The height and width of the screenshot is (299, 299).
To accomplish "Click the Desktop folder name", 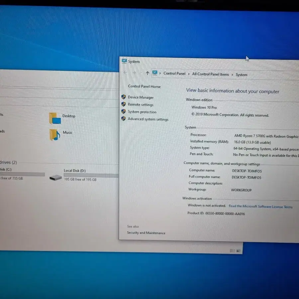I will (69, 116).
